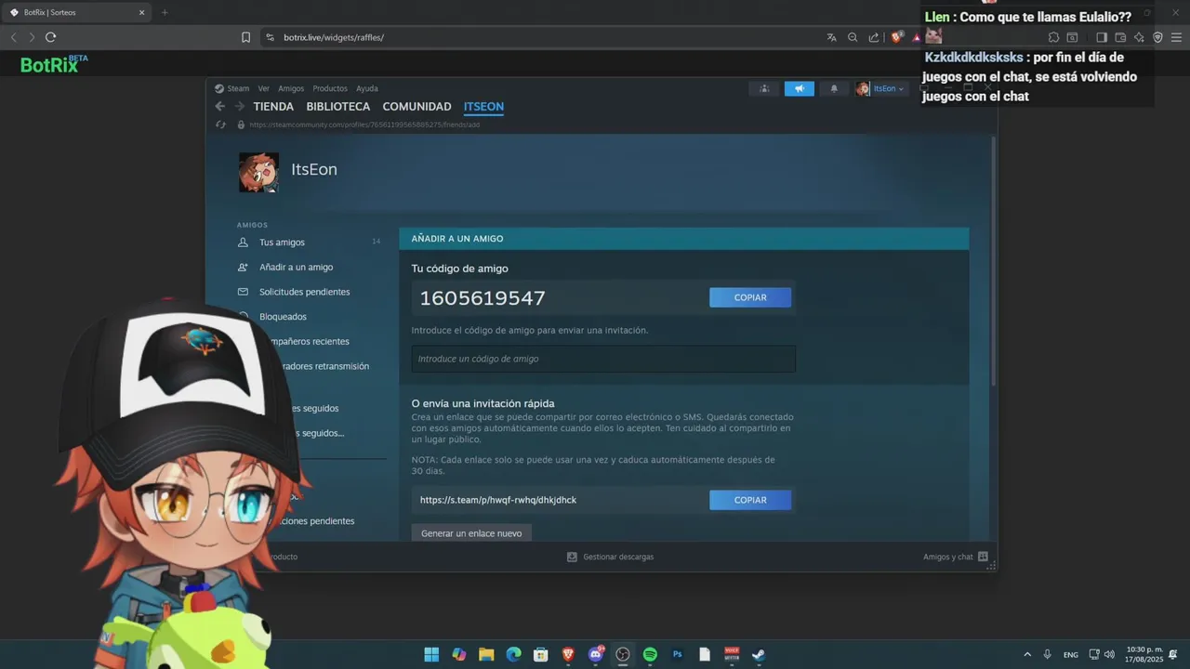
Task: Open the browser hamburger menu
Action: [x=1176, y=37]
